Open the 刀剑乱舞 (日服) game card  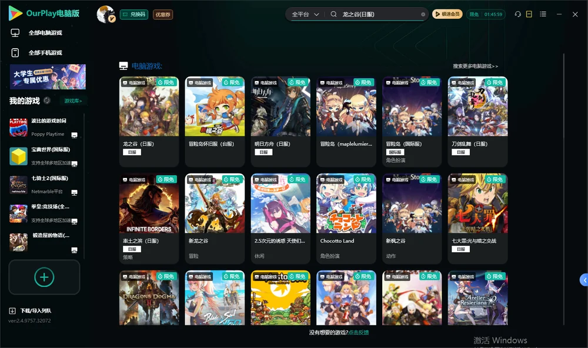pyautogui.click(x=477, y=122)
